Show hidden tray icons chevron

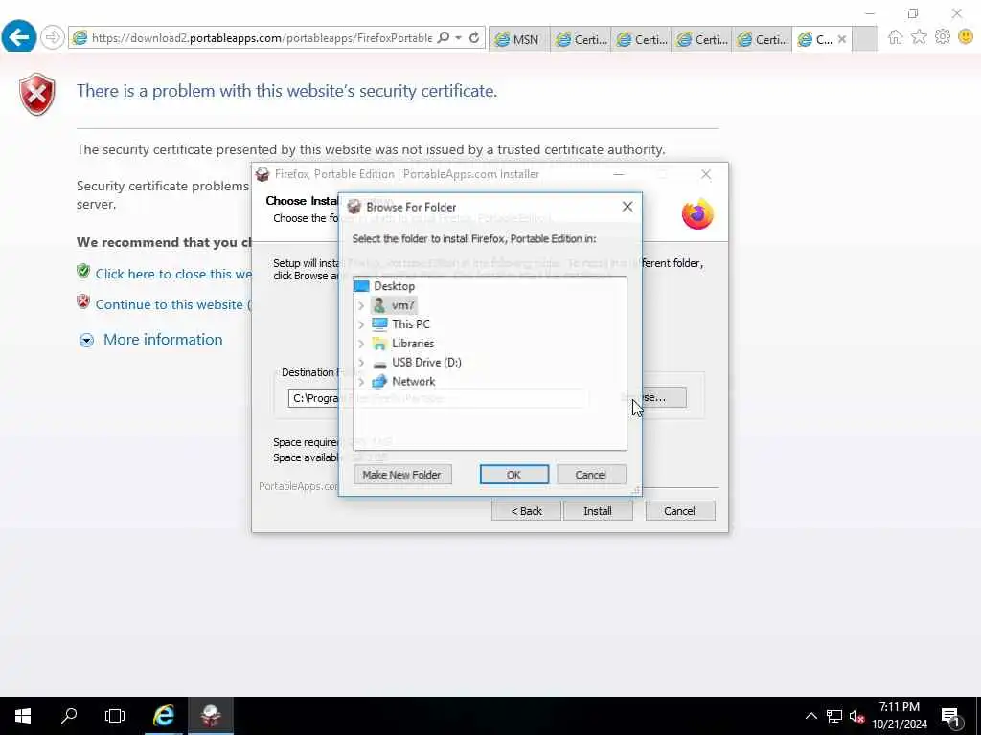(x=810, y=716)
